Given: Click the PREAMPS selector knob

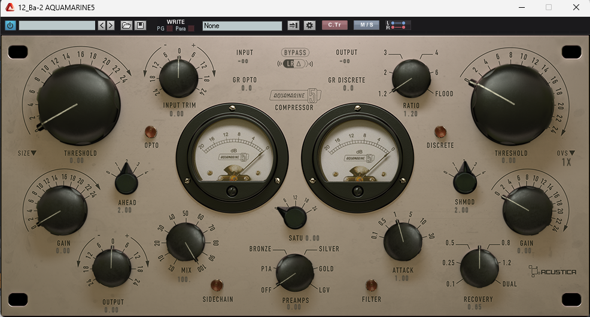Looking at the screenshot, I should tap(294, 273).
